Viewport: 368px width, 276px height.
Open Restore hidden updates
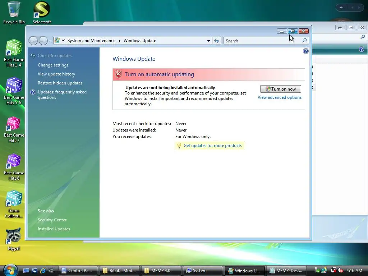click(x=60, y=83)
